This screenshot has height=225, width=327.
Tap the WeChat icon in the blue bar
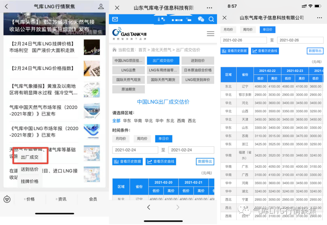coord(201,19)
